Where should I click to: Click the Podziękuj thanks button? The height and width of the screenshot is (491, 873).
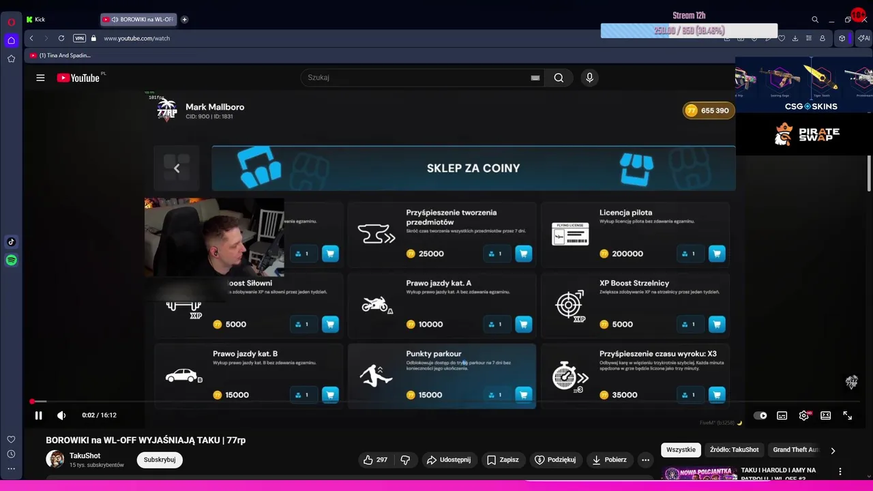[x=554, y=460]
